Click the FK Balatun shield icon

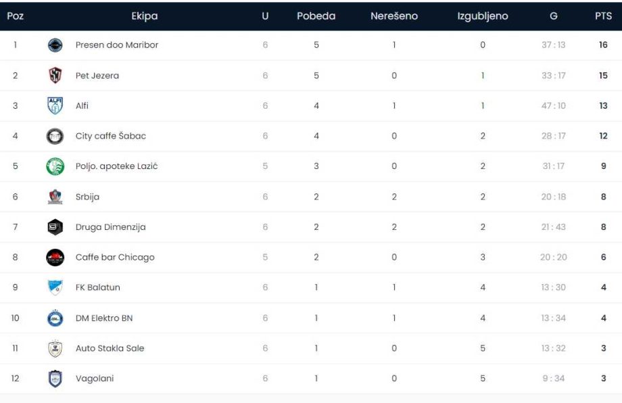tap(55, 287)
